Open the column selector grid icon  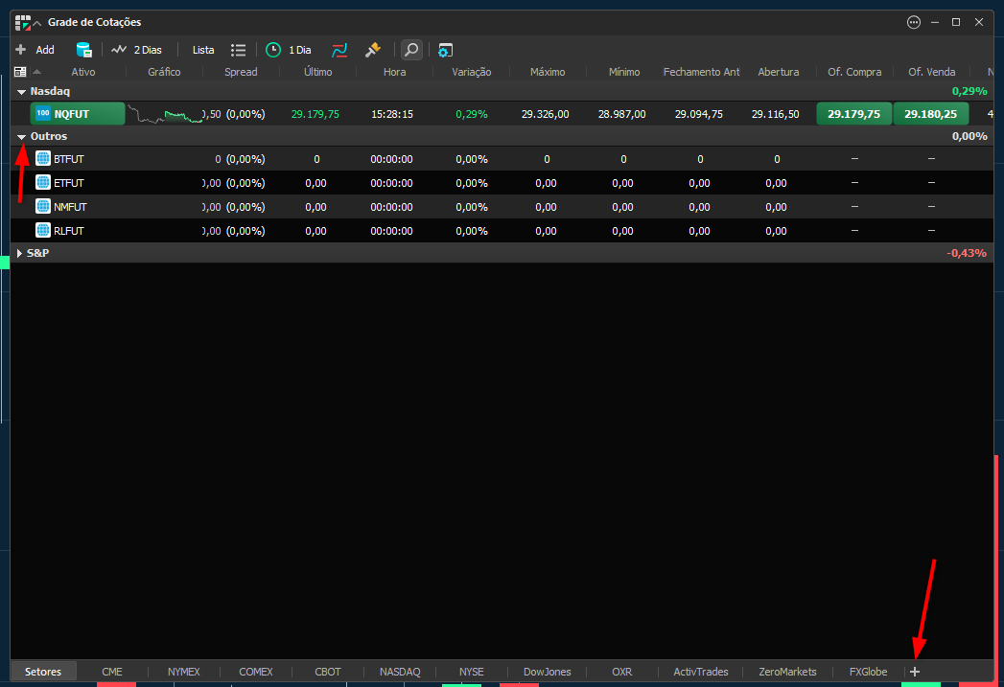(20, 72)
